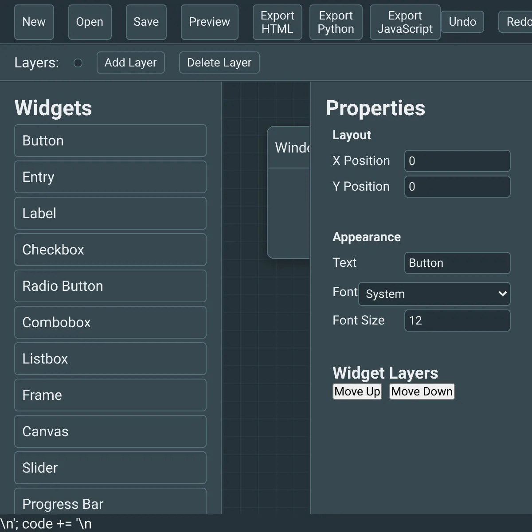
Task: Select the Checkbox widget
Action: 110,250
